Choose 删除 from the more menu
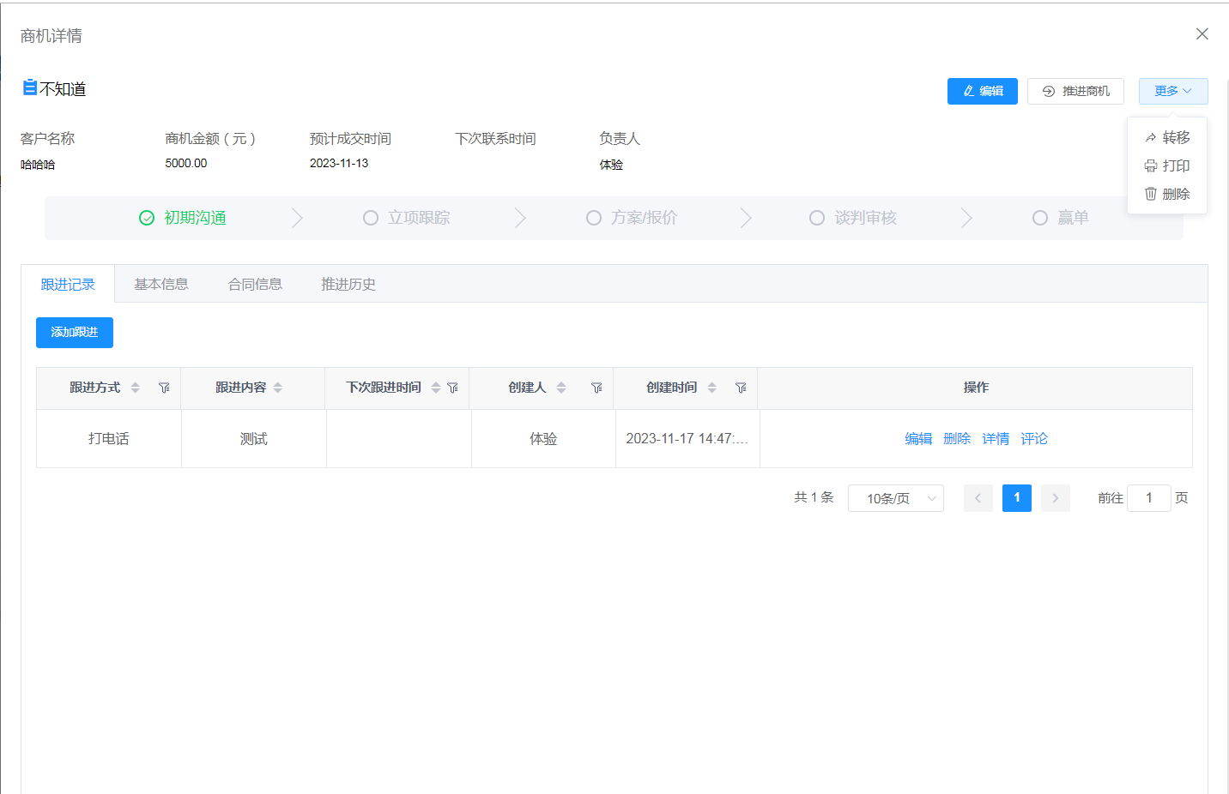Image resolution: width=1229 pixels, height=794 pixels. pos(1167,195)
